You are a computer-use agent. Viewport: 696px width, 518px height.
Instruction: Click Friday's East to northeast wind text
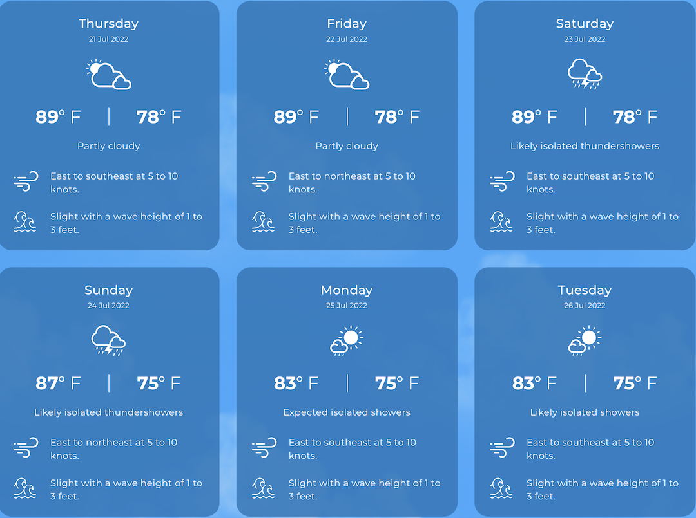click(x=352, y=183)
